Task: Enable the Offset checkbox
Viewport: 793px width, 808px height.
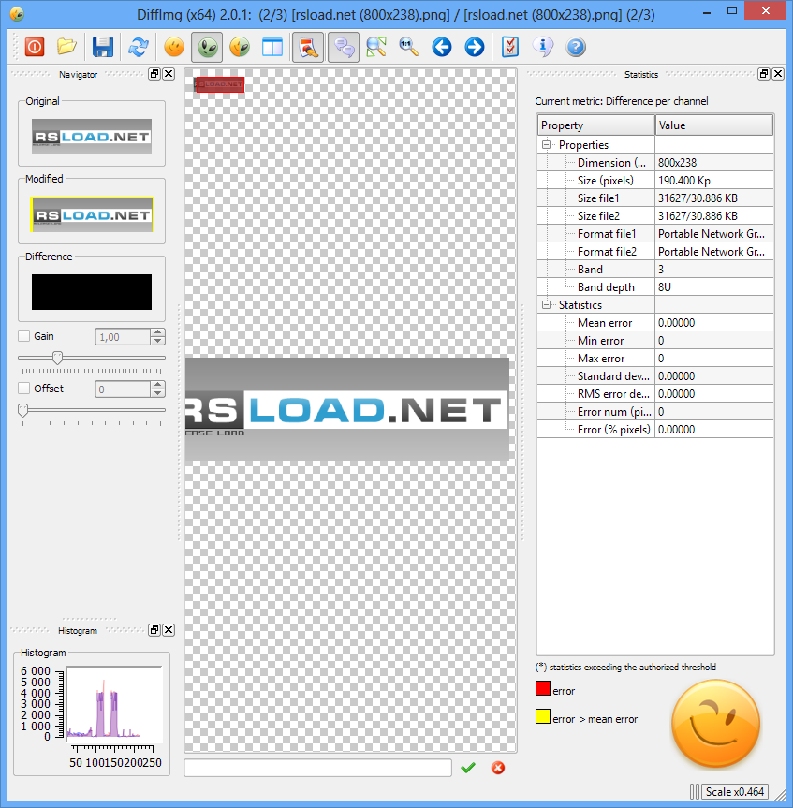Action: point(23,388)
